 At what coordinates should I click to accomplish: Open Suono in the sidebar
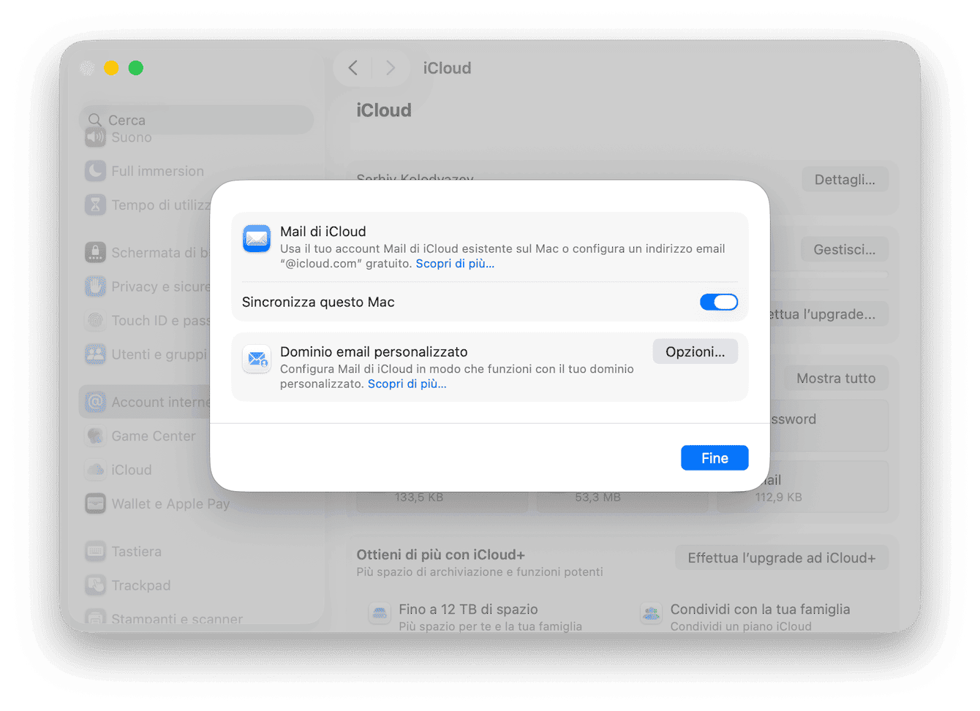pos(132,137)
